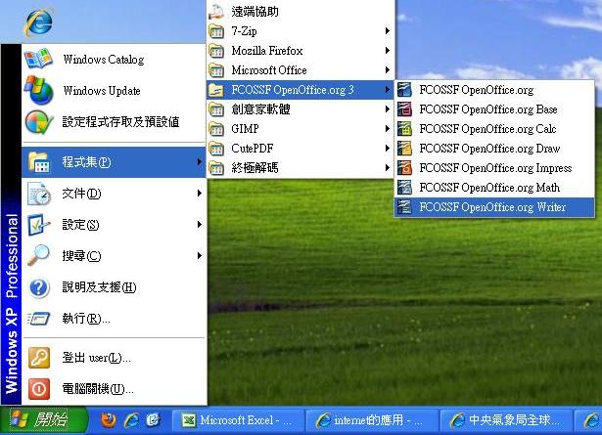Switch to internet的應用 taskbar window
The width and height of the screenshot is (602, 435).
[372, 420]
